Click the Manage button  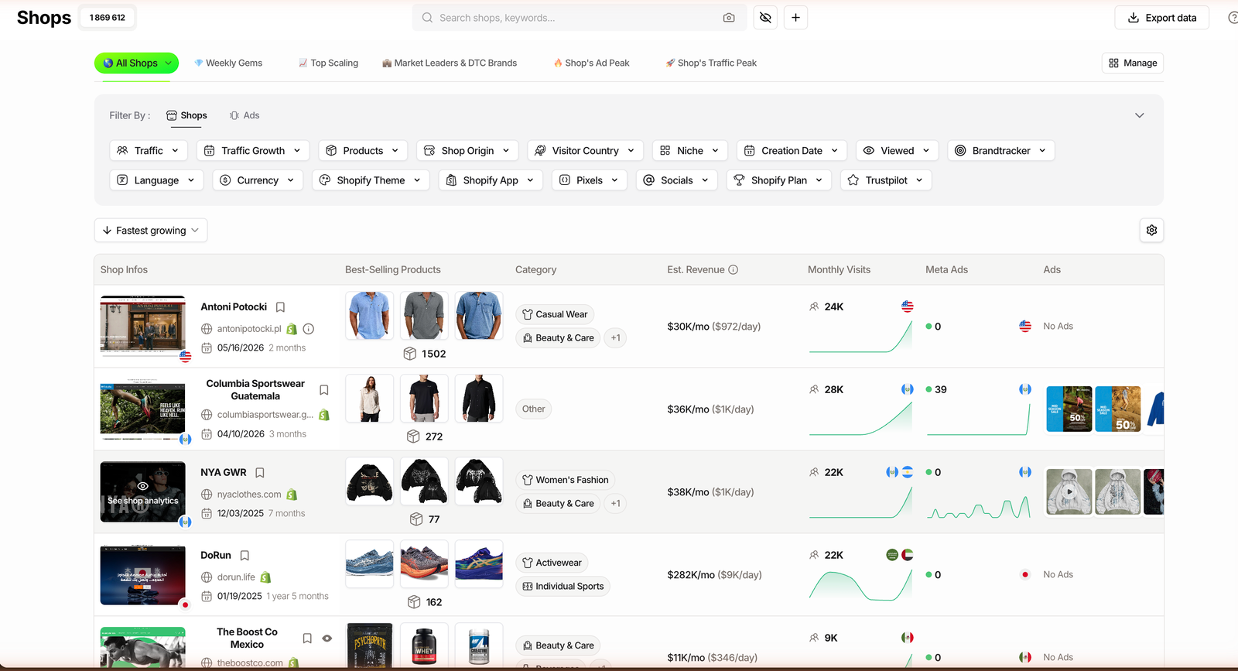tap(1133, 63)
